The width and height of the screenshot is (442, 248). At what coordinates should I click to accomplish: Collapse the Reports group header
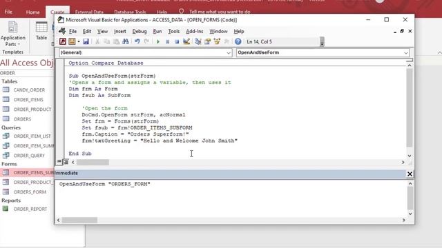point(11,200)
